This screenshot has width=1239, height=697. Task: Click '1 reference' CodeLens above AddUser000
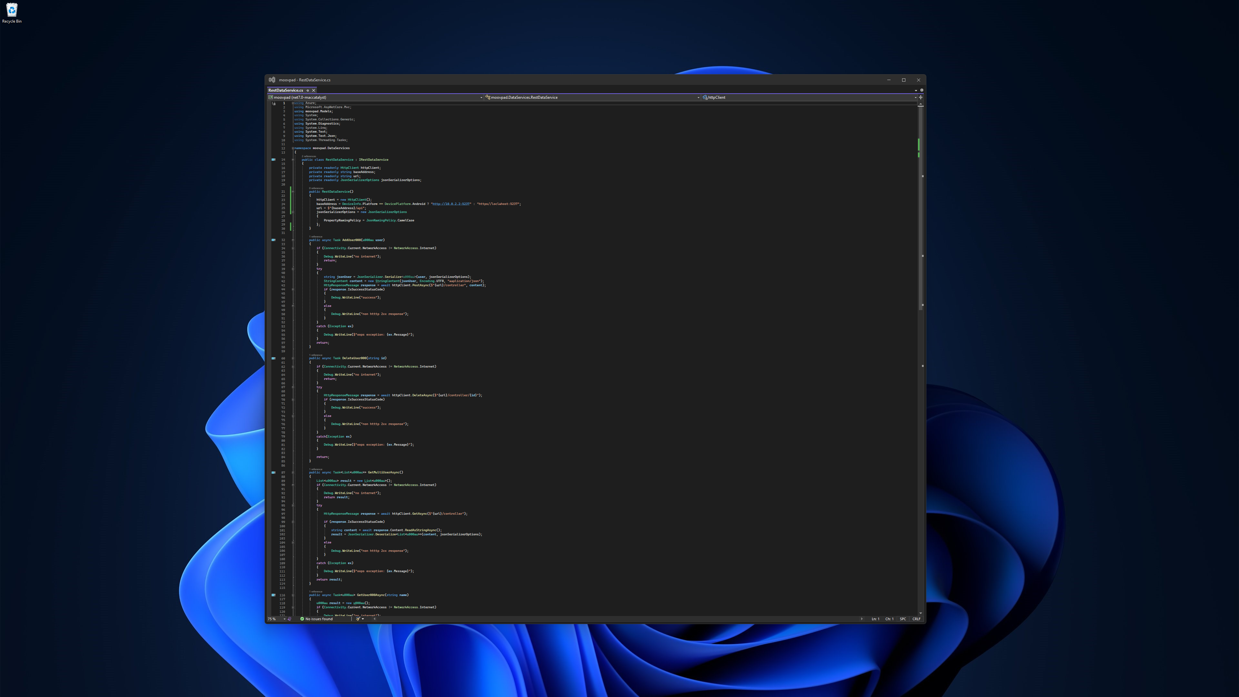click(x=316, y=237)
